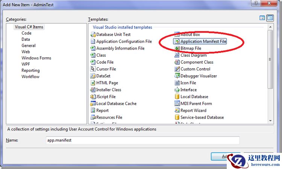
Task: Click the Custom Control template icon
Action: pyautogui.click(x=177, y=69)
